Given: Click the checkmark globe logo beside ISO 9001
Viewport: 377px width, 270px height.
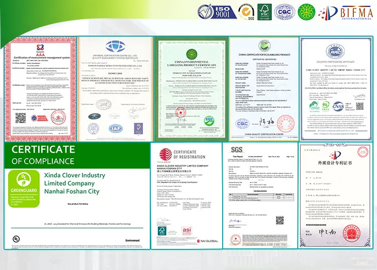Looking at the screenshot, I should [205, 12].
